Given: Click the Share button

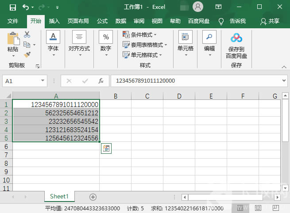Looking at the screenshot, I should click(x=271, y=21).
